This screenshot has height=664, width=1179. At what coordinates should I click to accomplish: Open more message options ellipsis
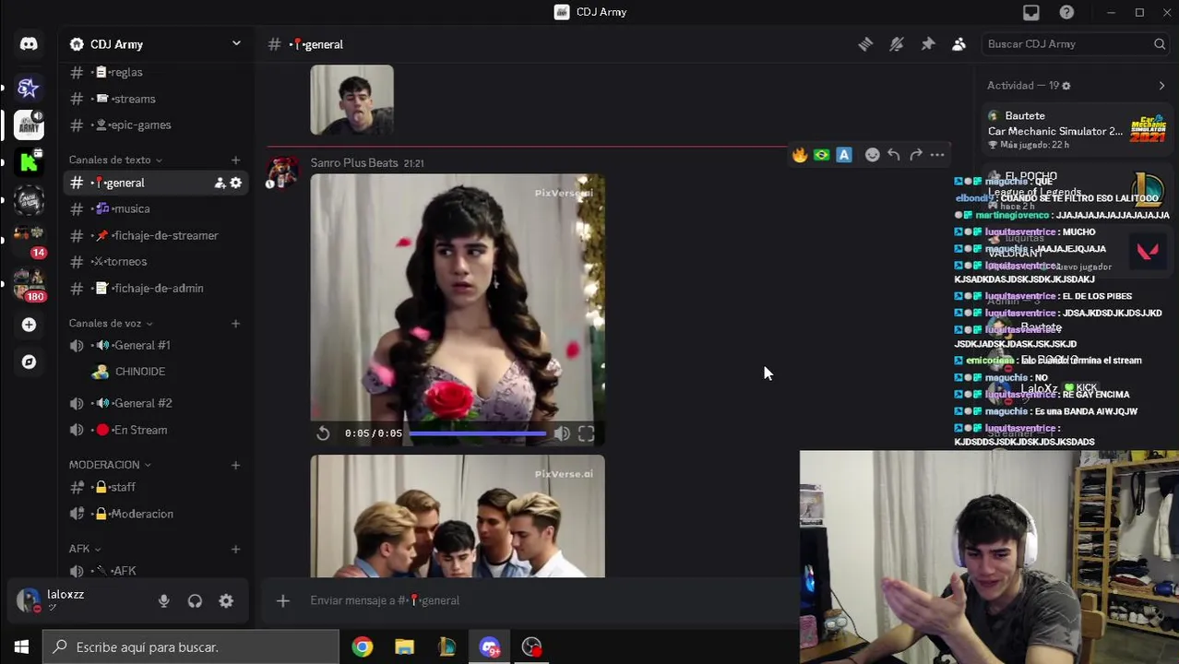click(x=937, y=155)
